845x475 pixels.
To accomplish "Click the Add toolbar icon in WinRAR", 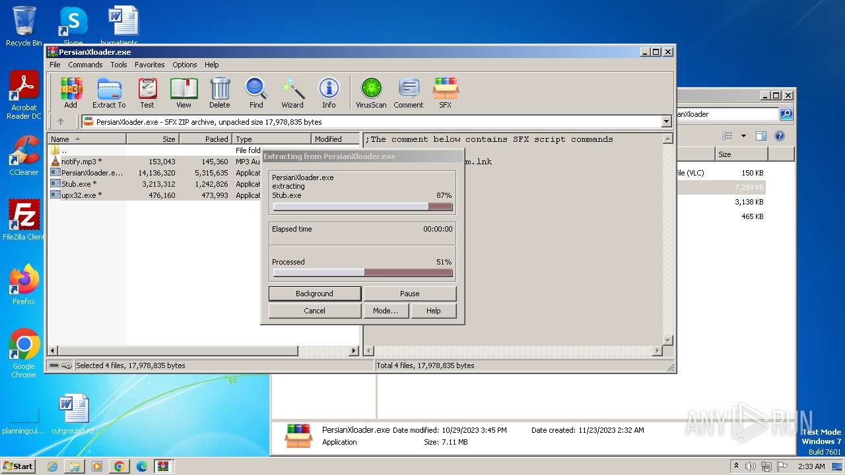I will click(71, 93).
